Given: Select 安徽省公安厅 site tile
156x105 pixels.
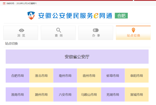Looking at the screenshot, I should click(x=77, y=57).
